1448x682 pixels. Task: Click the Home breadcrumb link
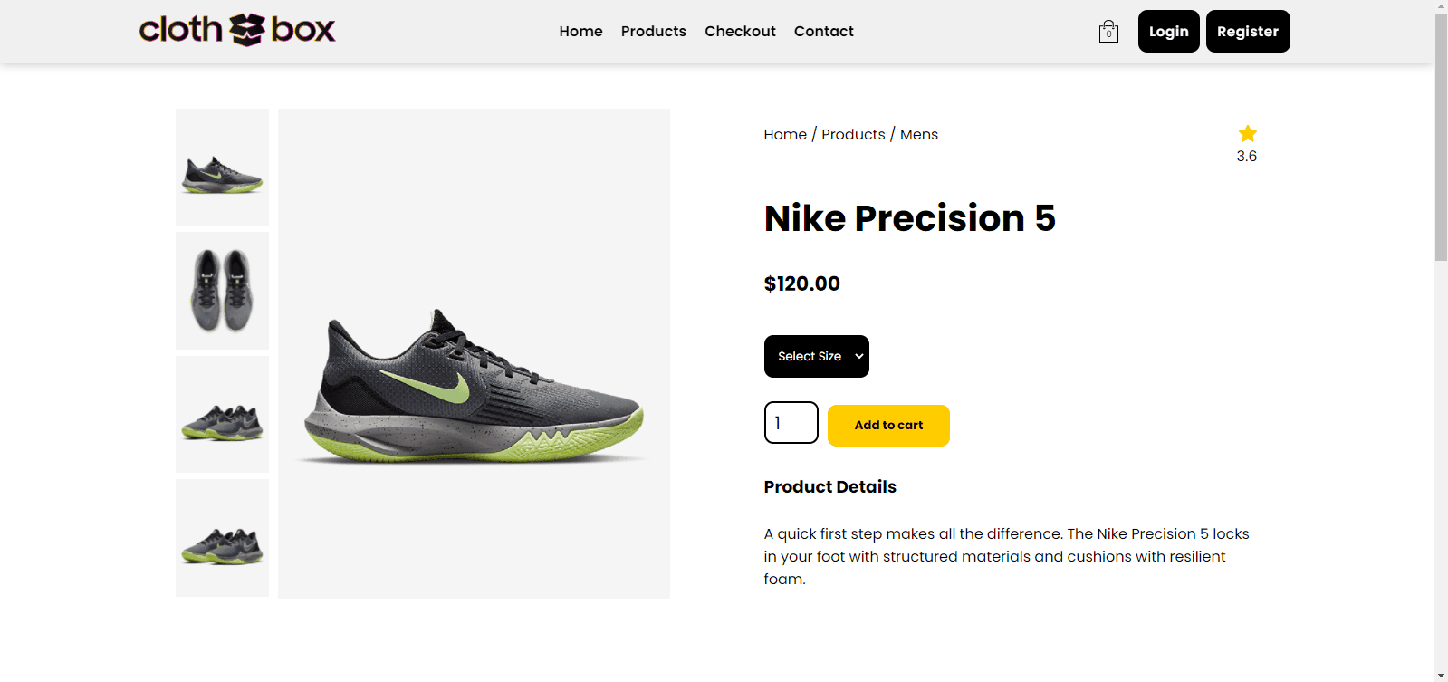(784, 135)
